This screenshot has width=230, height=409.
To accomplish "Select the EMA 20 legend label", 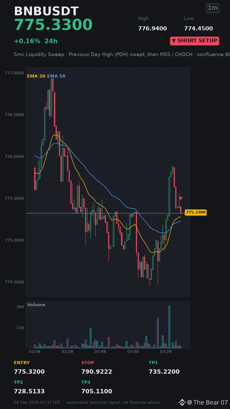I will tap(36, 76).
